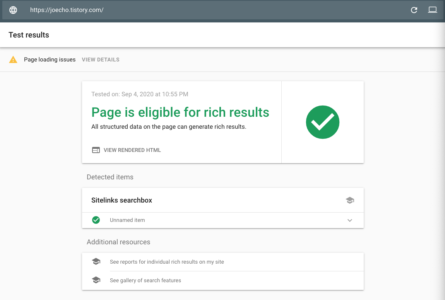
Task: Click the URL field joecho.tistory.com
Action: 67,10
